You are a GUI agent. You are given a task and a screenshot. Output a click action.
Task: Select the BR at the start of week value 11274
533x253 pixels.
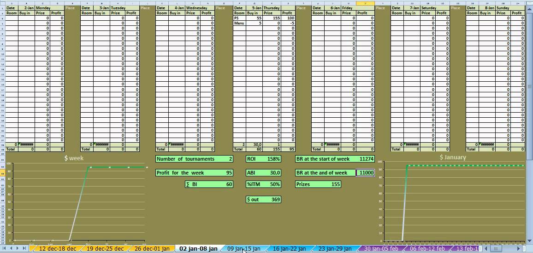365,159
